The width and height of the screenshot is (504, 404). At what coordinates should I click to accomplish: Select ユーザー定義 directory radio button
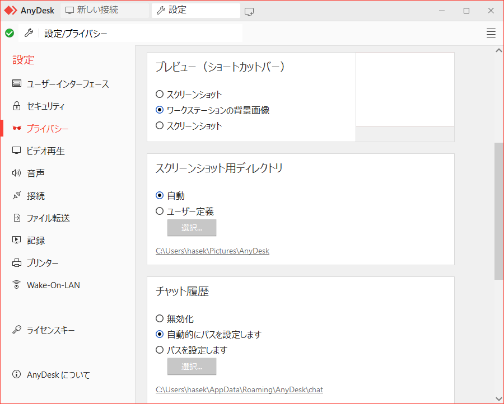160,211
